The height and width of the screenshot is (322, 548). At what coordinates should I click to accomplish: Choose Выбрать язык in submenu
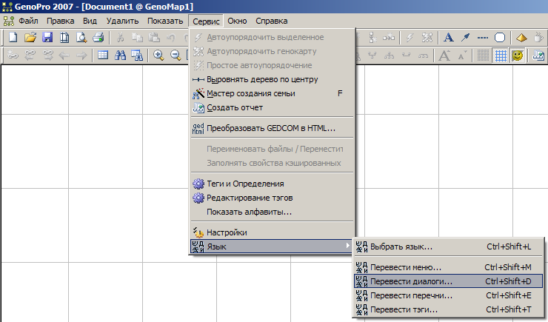pos(448,246)
